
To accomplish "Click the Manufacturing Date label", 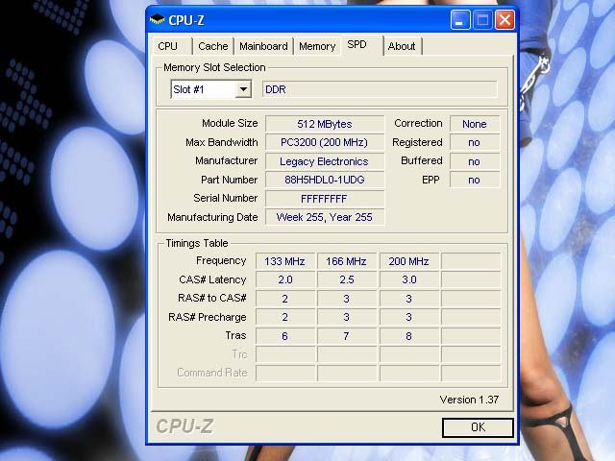I will [x=212, y=217].
